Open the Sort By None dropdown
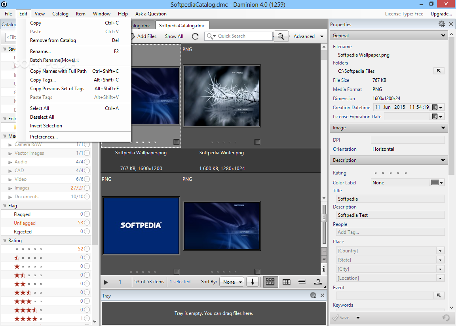The width and height of the screenshot is (456, 326). pyautogui.click(x=232, y=282)
